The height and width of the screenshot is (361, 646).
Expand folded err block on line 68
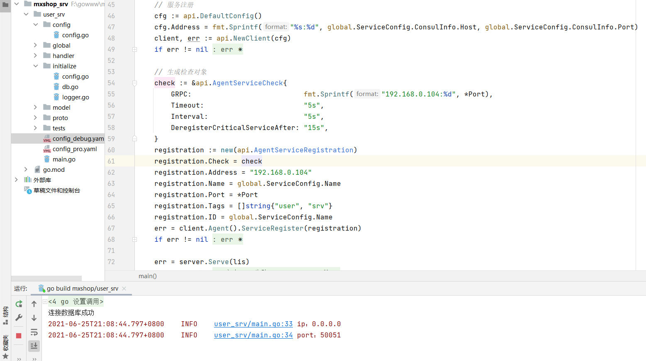[227, 240]
